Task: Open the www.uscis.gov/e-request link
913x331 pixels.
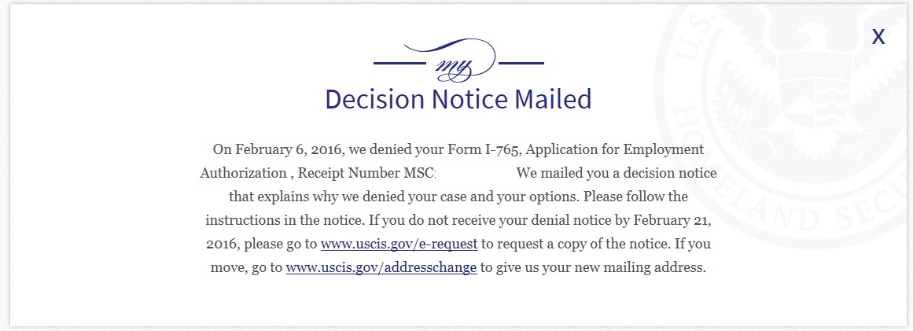Action: (x=399, y=244)
